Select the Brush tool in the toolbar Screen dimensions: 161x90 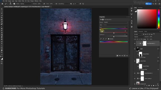click(x=2, y=26)
